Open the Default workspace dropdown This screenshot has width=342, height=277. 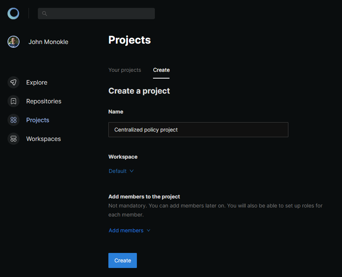(121, 171)
